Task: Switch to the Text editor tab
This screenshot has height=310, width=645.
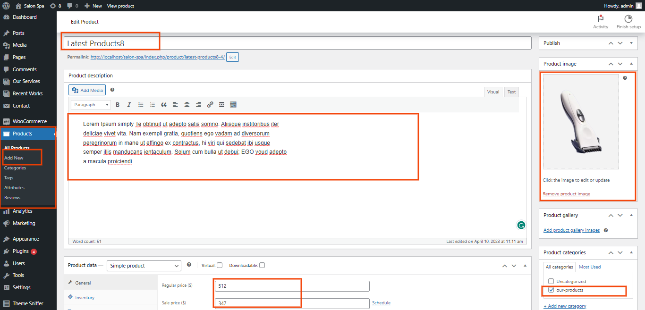Action: [x=511, y=92]
